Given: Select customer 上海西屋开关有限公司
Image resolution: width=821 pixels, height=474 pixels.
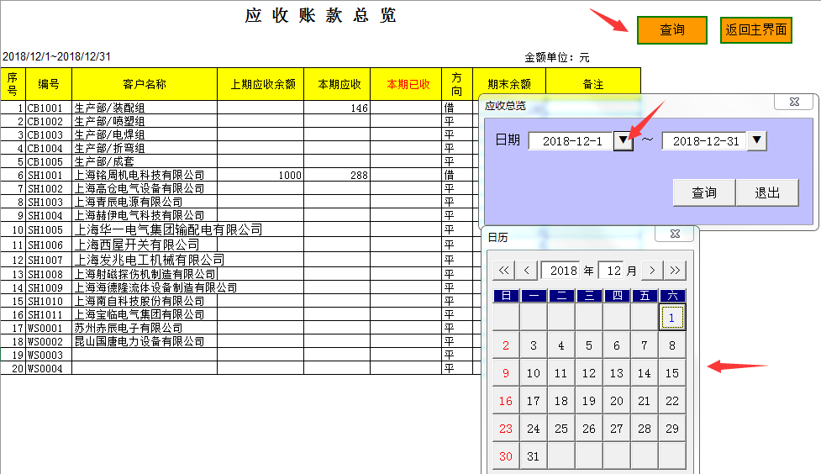Looking at the screenshot, I should tap(145, 245).
